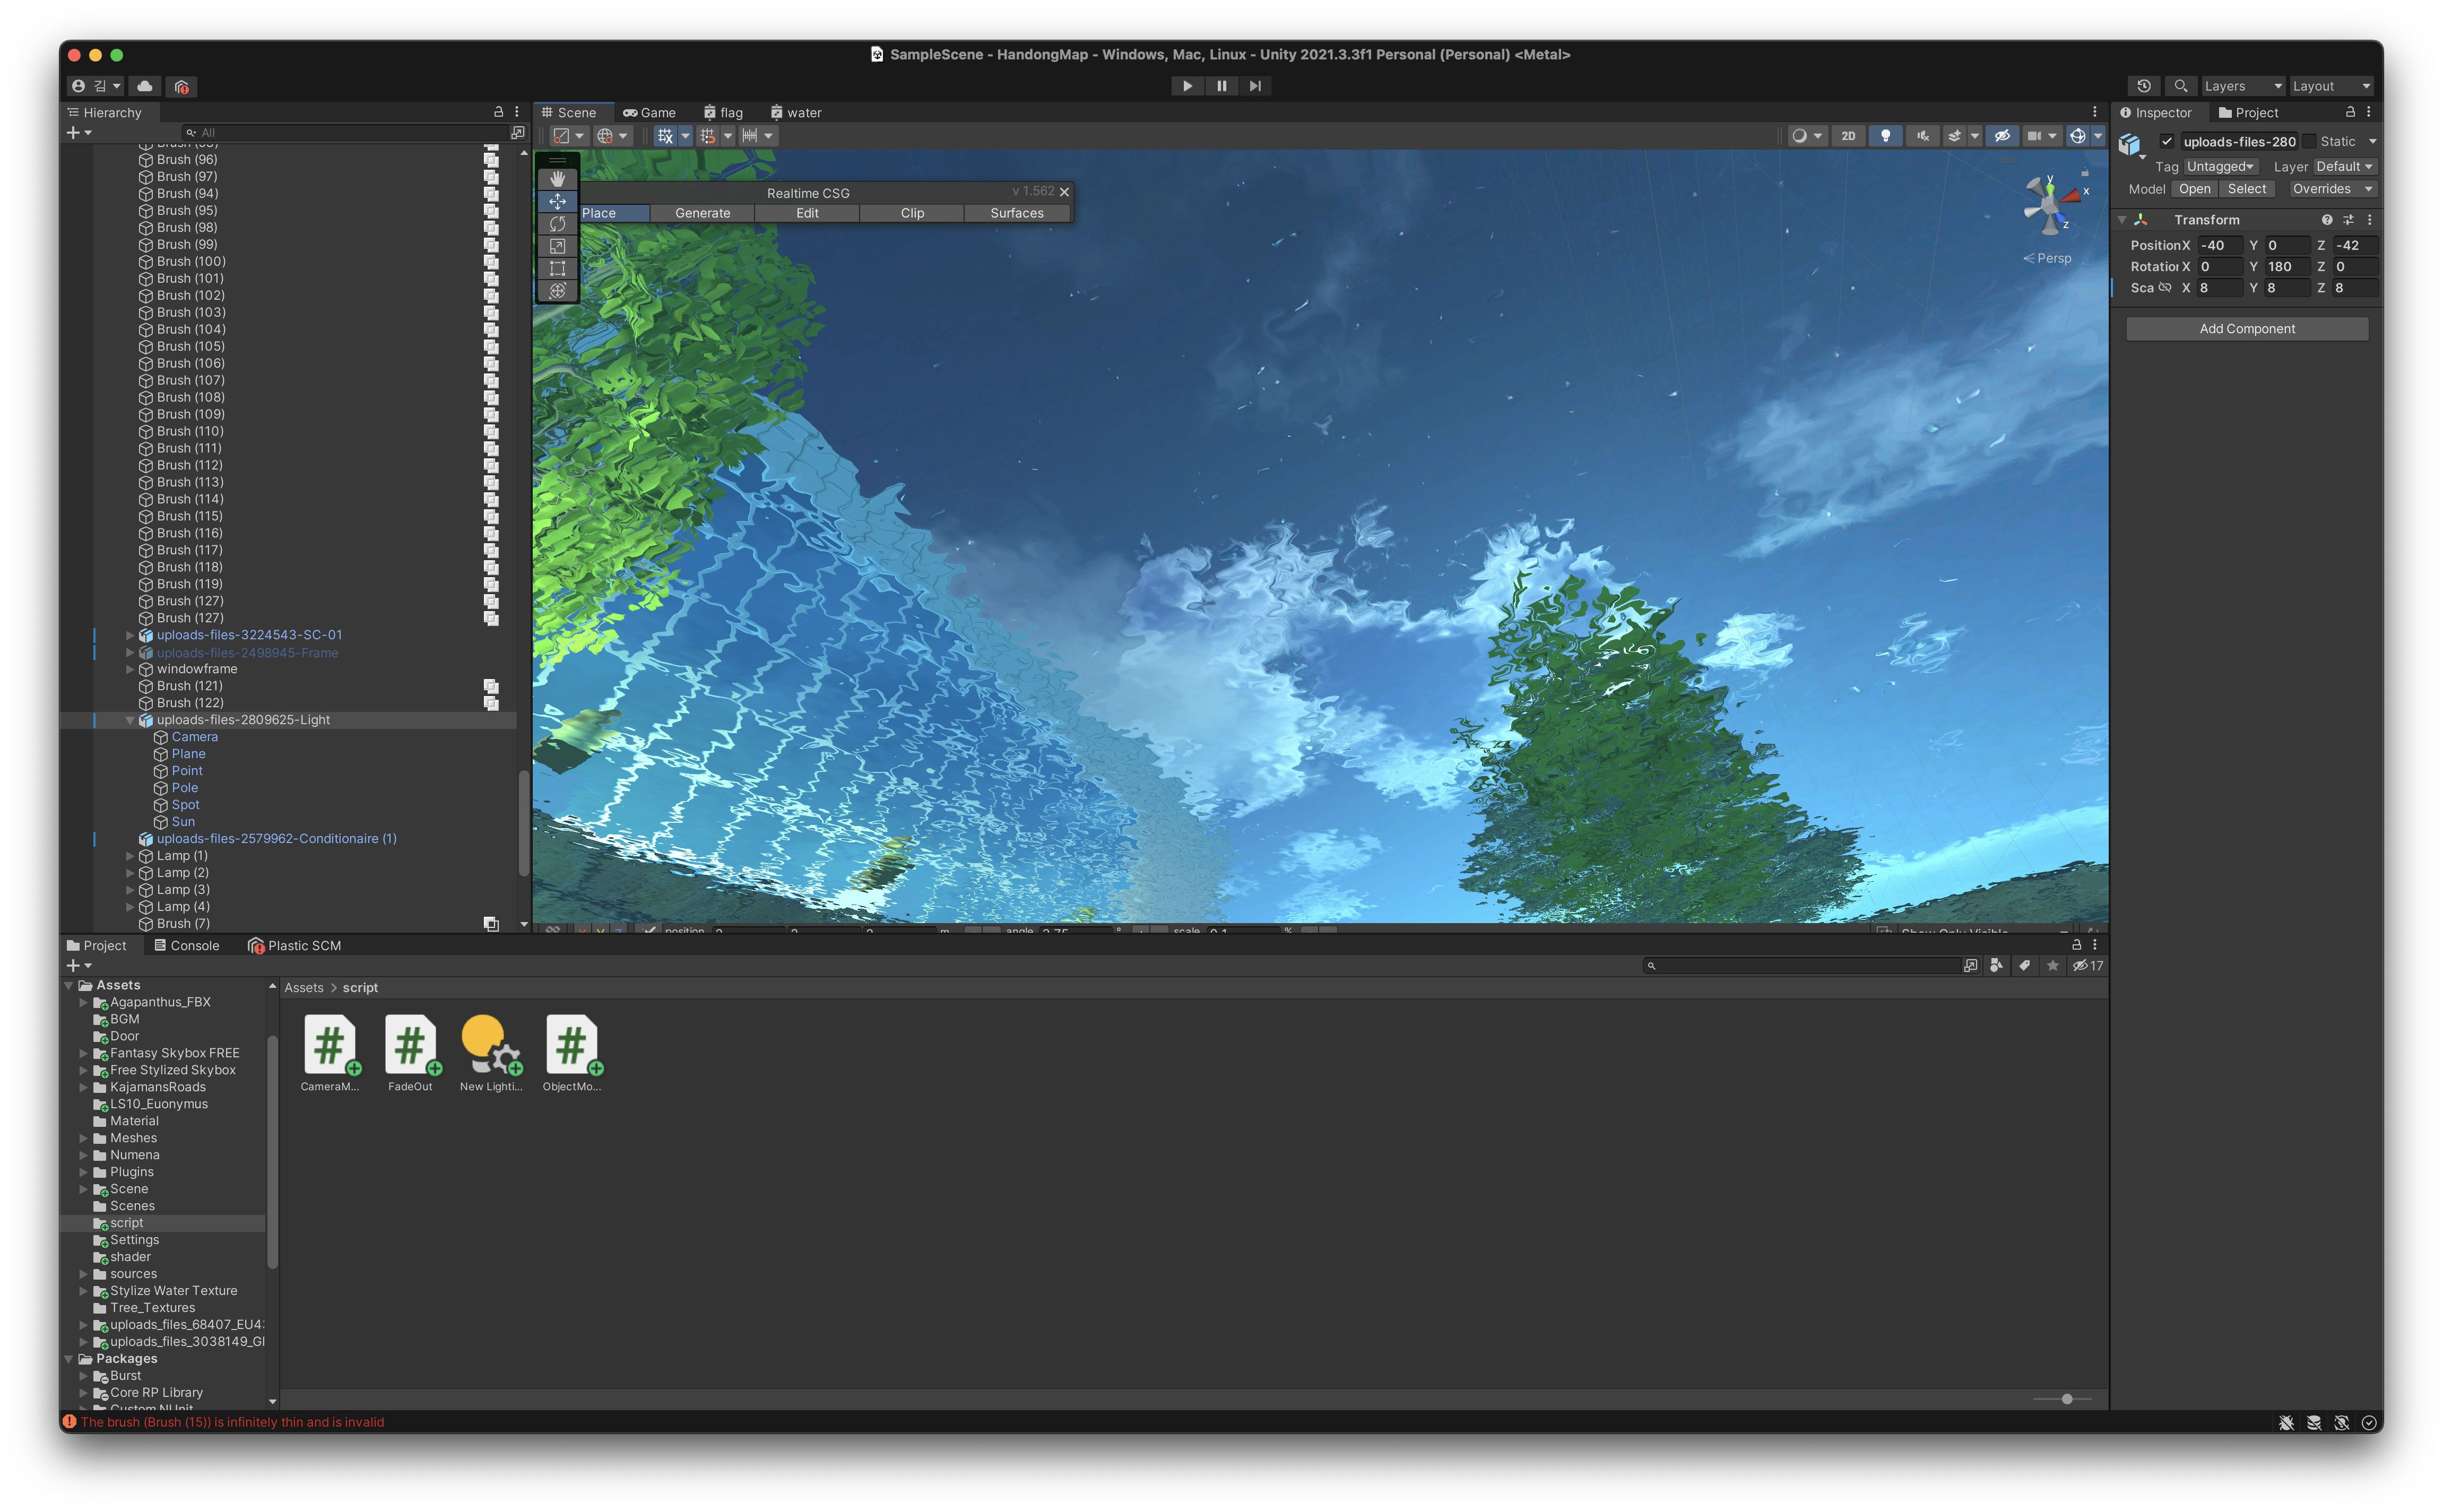The image size is (2443, 1512).
Task: Click the Generate button in Realtime CSG
Action: (x=702, y=213)
